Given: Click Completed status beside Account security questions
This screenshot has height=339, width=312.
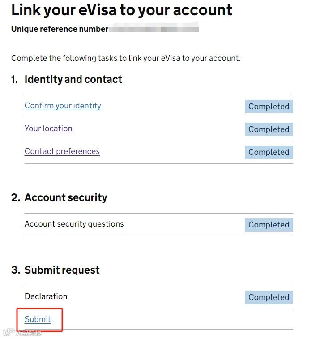Looking at the screenshot, I should click(269, 225).
